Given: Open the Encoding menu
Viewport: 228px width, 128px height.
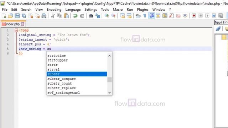Looking at the screenshot, I should pos(54,10).
